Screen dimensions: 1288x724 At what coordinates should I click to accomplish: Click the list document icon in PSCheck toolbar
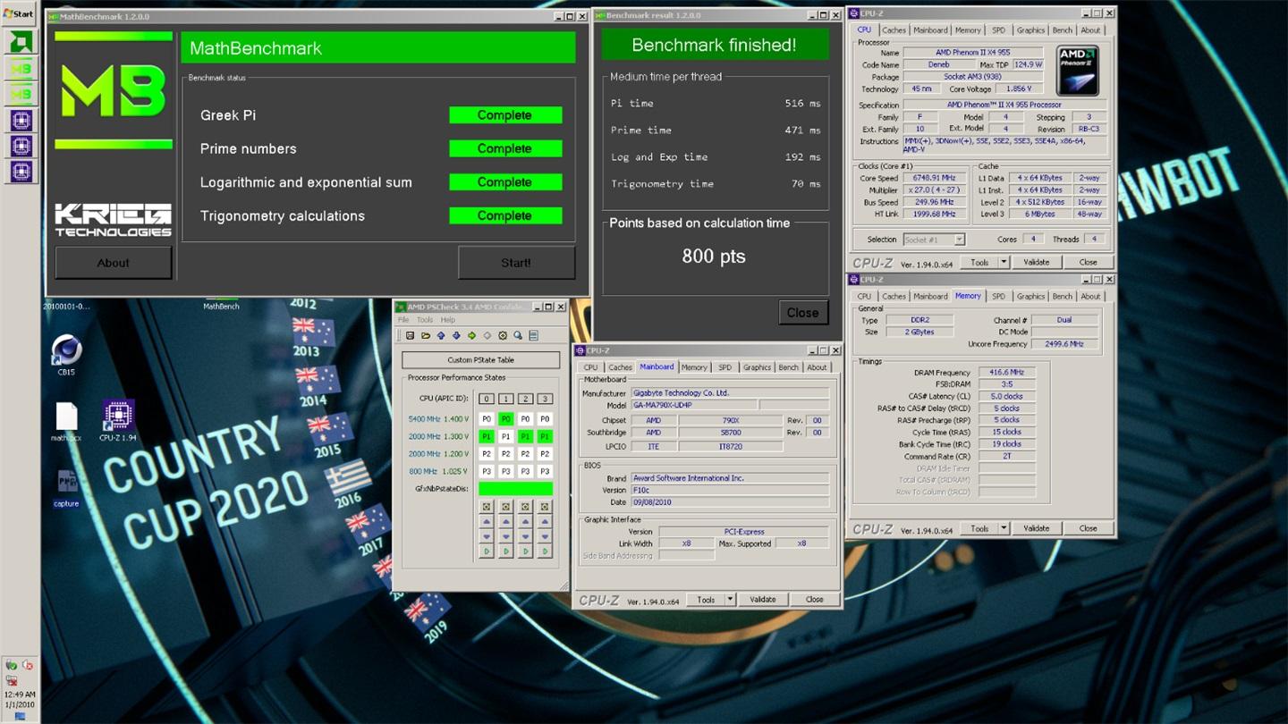[x=534, y=336]
